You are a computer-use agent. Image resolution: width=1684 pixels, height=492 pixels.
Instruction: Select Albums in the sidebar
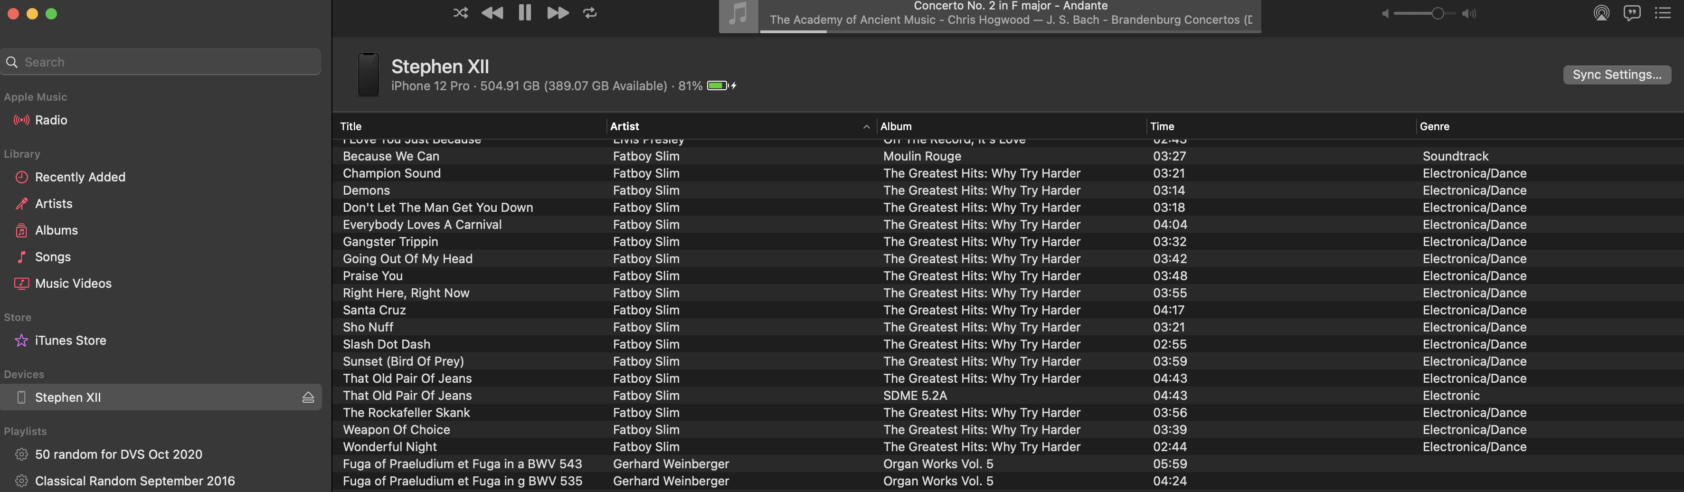tap(56, 231)
